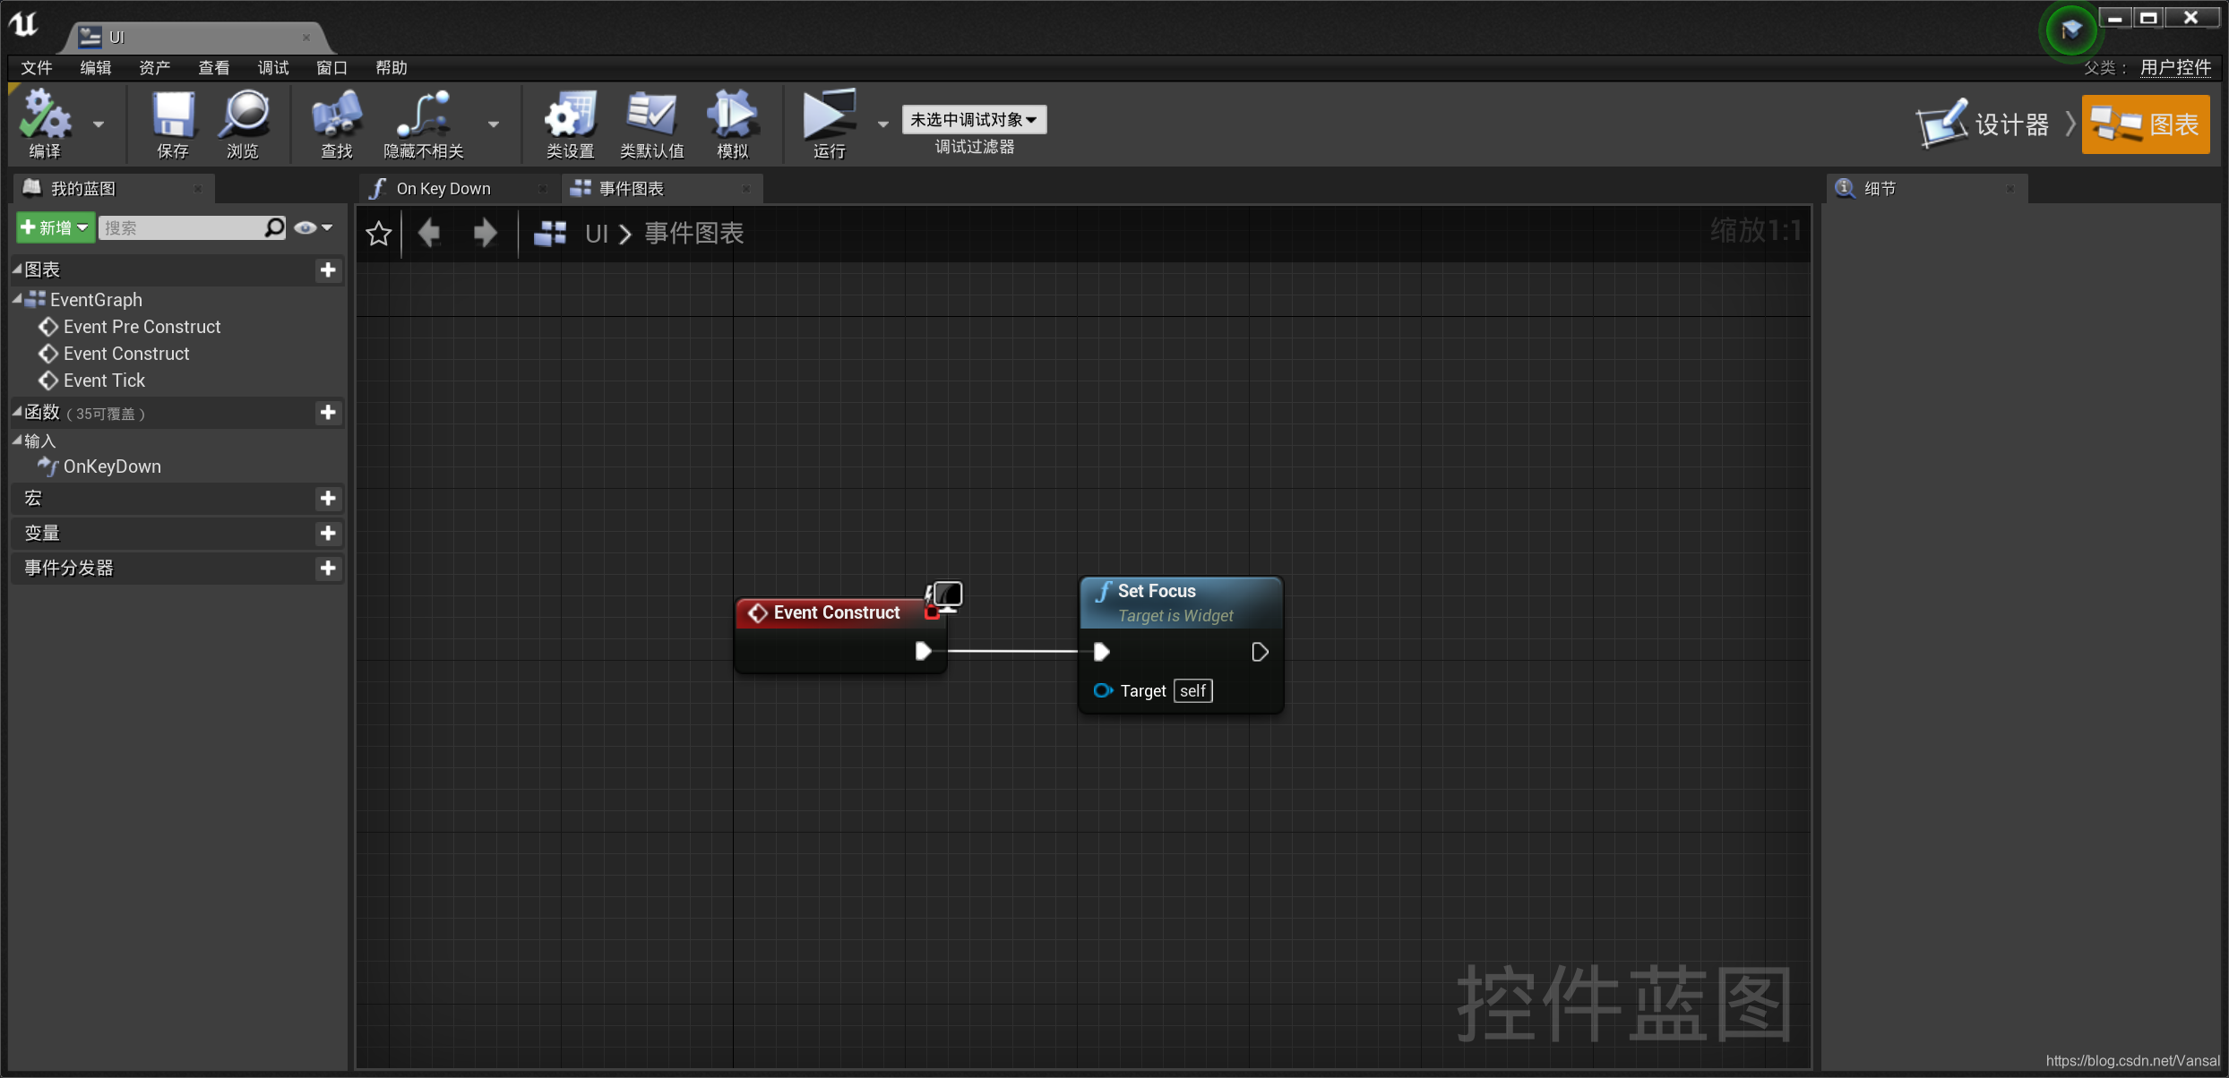
Task: Click the search magnifier icon in My Blueprint
Action: click(x=274, y=228)
